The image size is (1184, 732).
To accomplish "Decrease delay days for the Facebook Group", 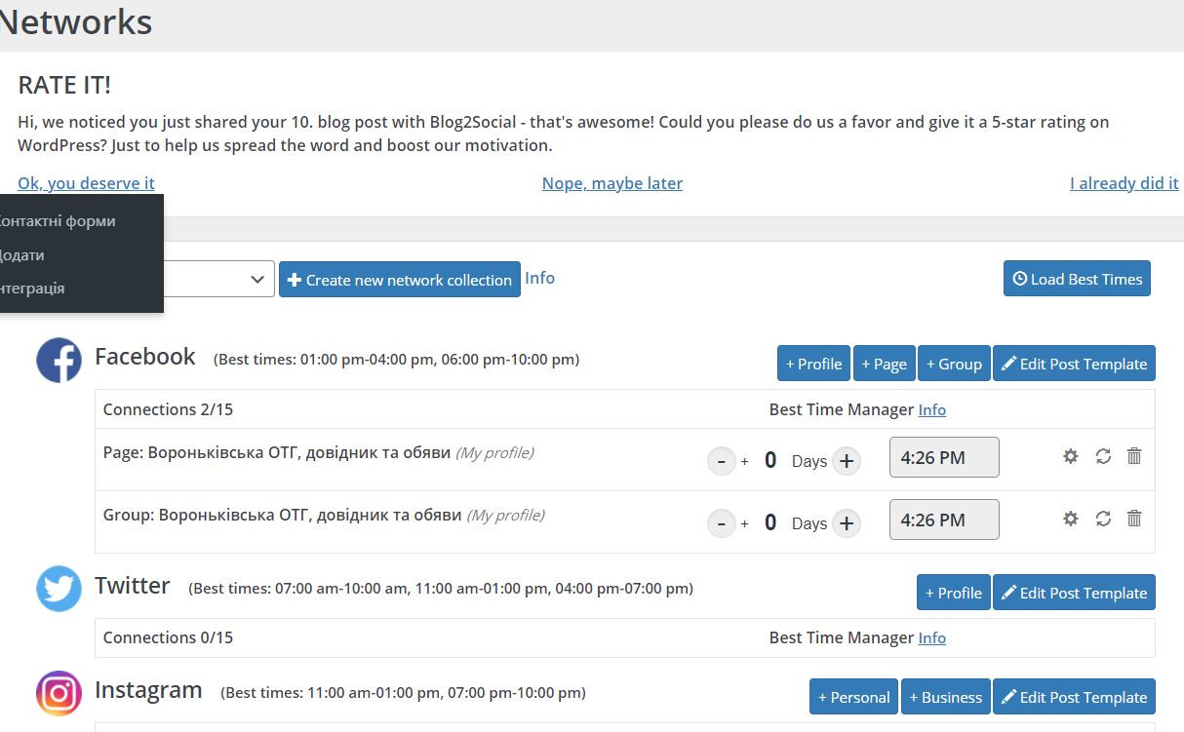I will click(x=721, y=523).
